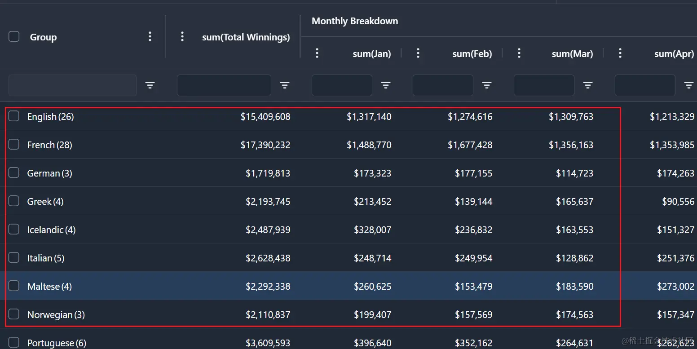Expand the French (28) group row
Viewport: 697px width, 349px height.
point(49,145)
